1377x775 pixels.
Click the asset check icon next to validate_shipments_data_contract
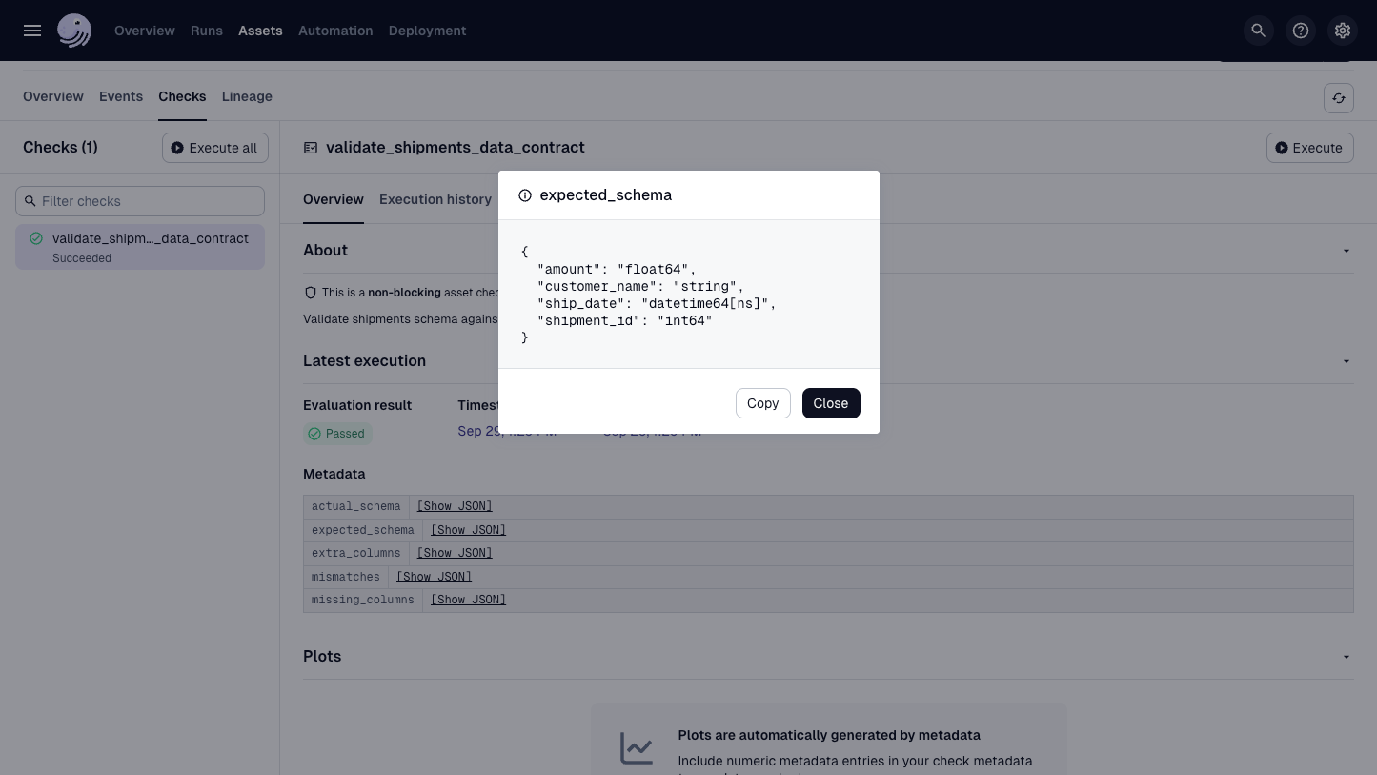pyautogui.click(x=311, y=148)
